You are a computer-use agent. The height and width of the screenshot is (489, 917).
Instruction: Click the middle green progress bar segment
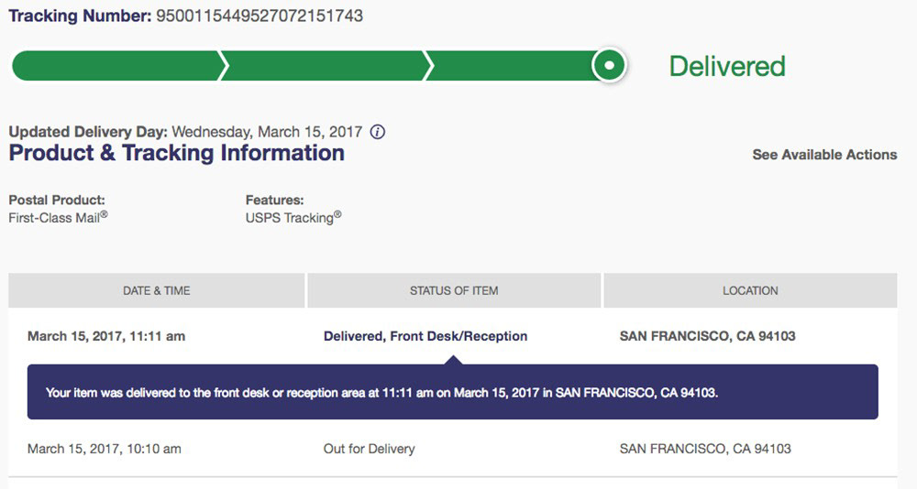tap(323, 66)
